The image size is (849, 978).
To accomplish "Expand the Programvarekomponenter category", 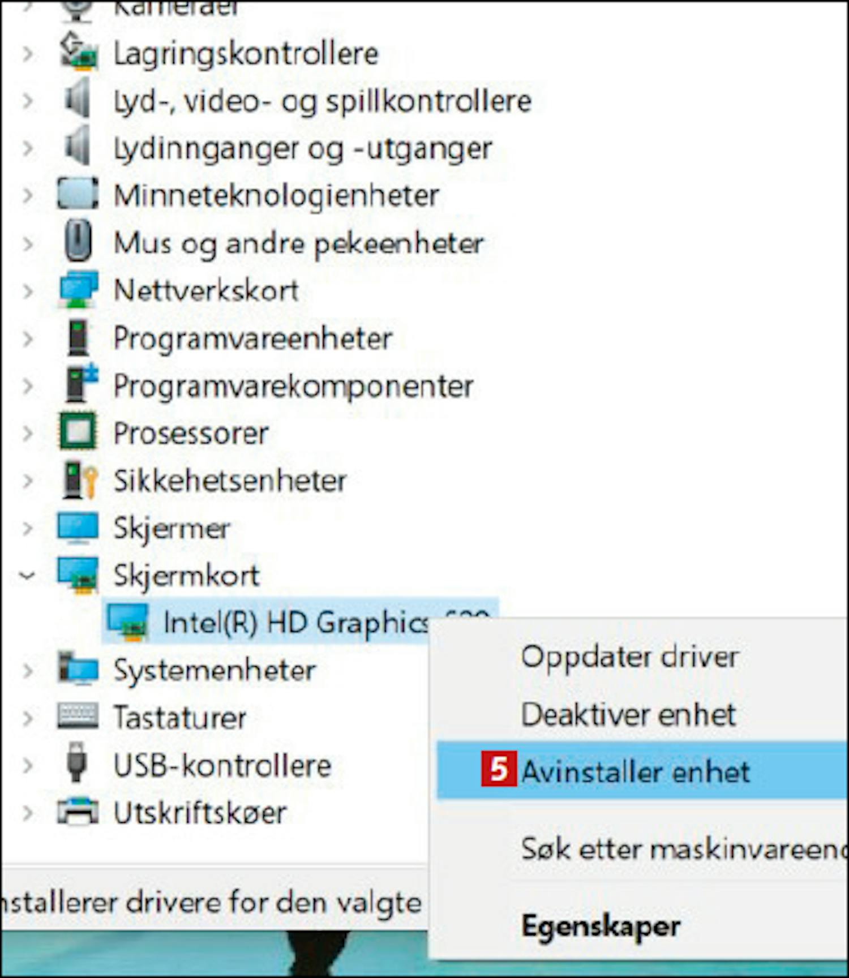I will (x=27, y=385).
